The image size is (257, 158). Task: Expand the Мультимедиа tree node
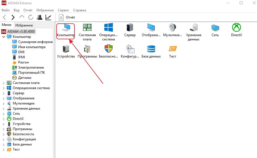pyautogui.click(x=4, y=104)
